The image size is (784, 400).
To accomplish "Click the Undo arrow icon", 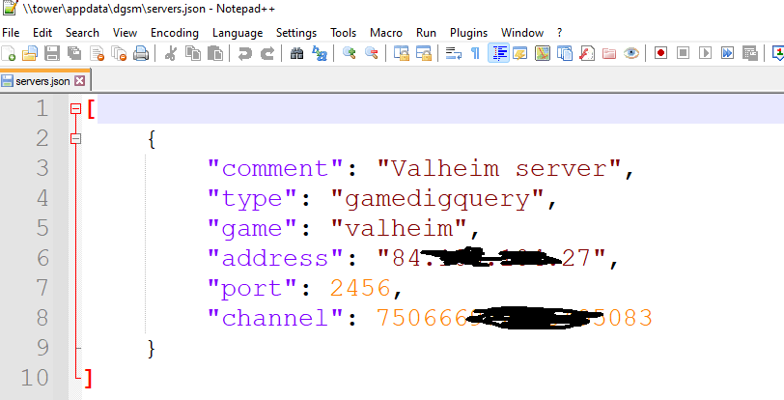I will 245,52.
